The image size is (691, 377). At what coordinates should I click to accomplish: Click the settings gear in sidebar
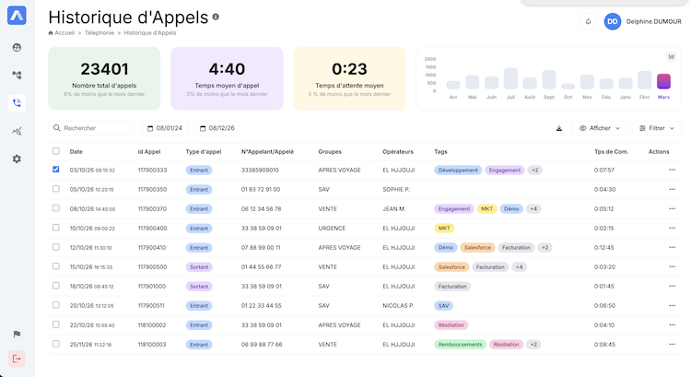[17, 159]
